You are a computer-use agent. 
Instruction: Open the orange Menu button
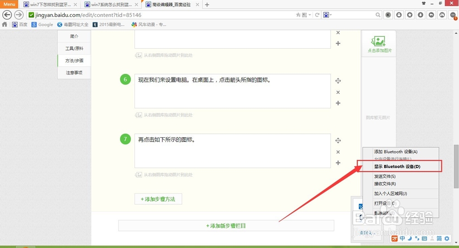[9, 4]
